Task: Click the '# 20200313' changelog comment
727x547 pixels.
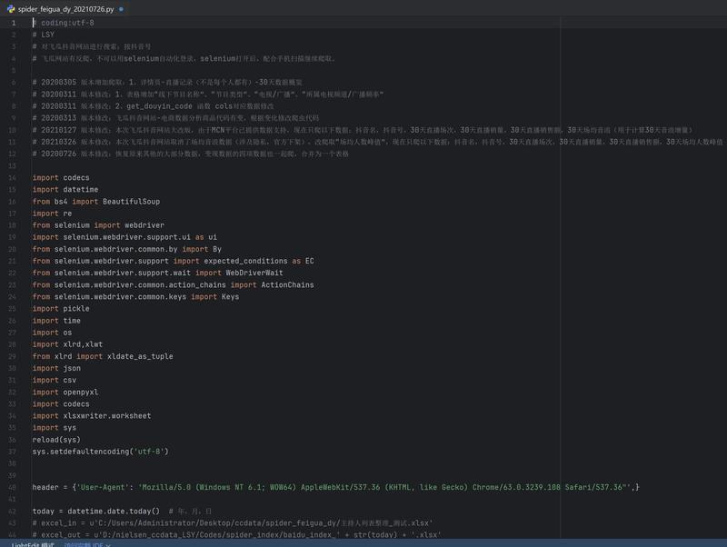Action: coord(175,118)
